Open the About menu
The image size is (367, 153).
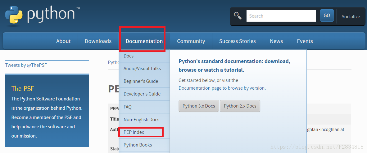tap(63, 41)
